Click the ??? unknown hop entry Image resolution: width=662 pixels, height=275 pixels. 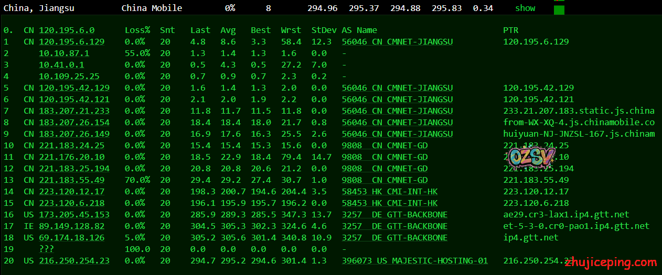click(46, 249)
